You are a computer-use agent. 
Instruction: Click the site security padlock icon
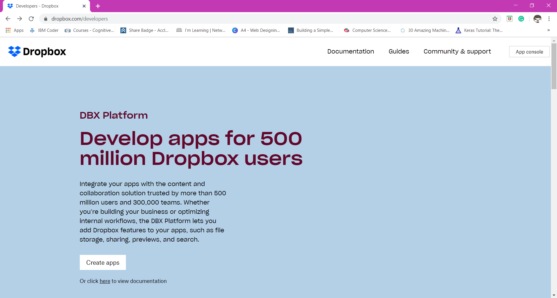46,19
